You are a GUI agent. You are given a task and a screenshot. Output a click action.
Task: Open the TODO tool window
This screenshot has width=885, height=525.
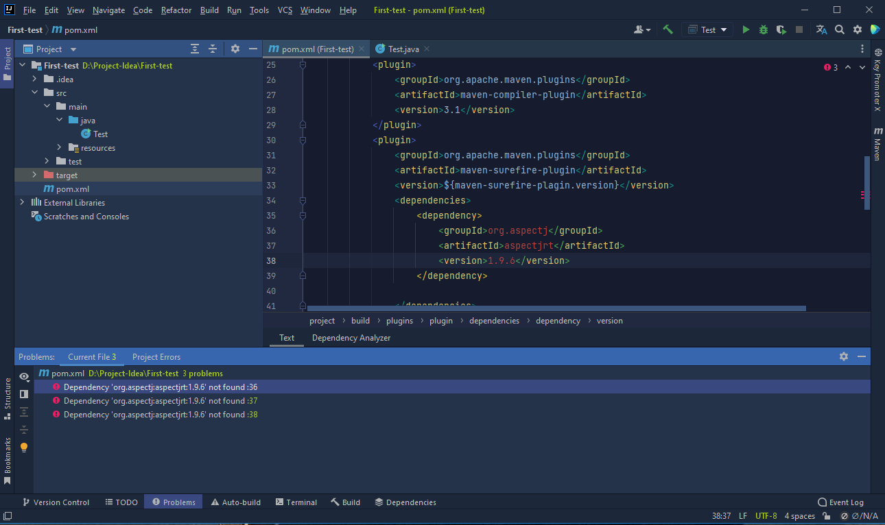121,502
